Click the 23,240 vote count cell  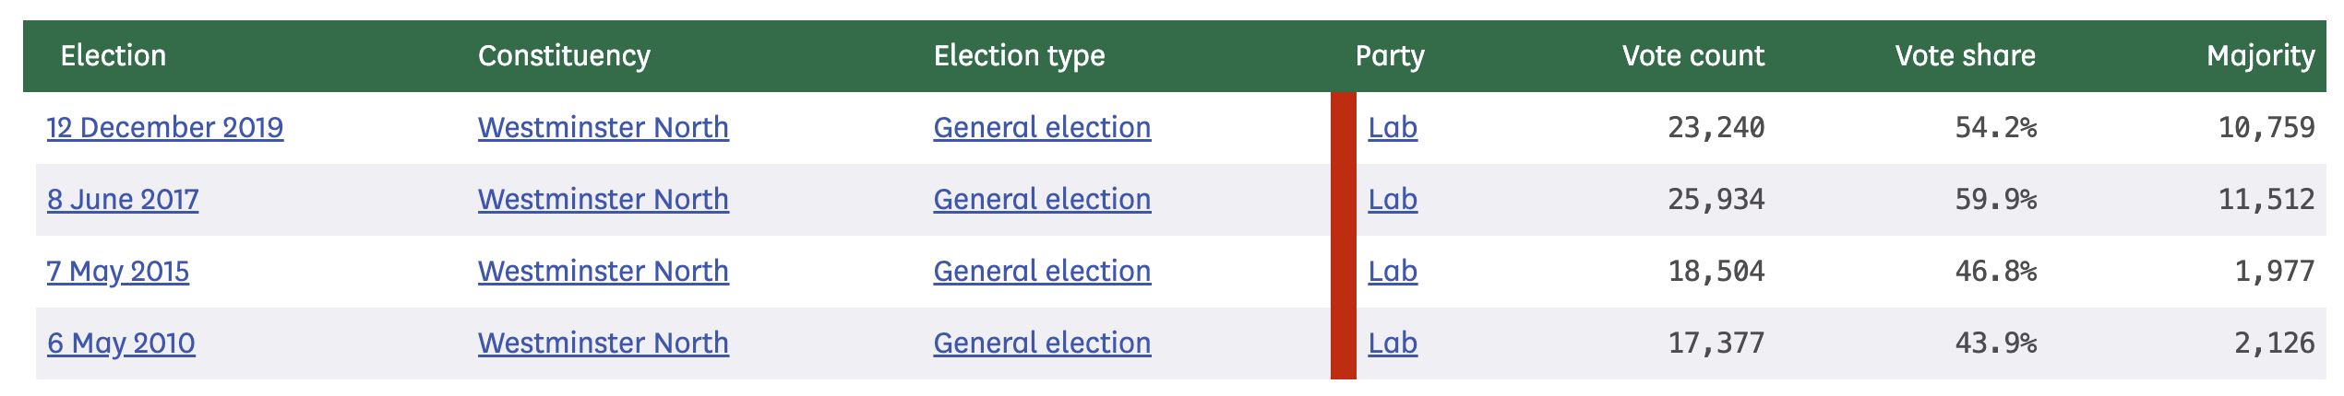point(1716,127)
